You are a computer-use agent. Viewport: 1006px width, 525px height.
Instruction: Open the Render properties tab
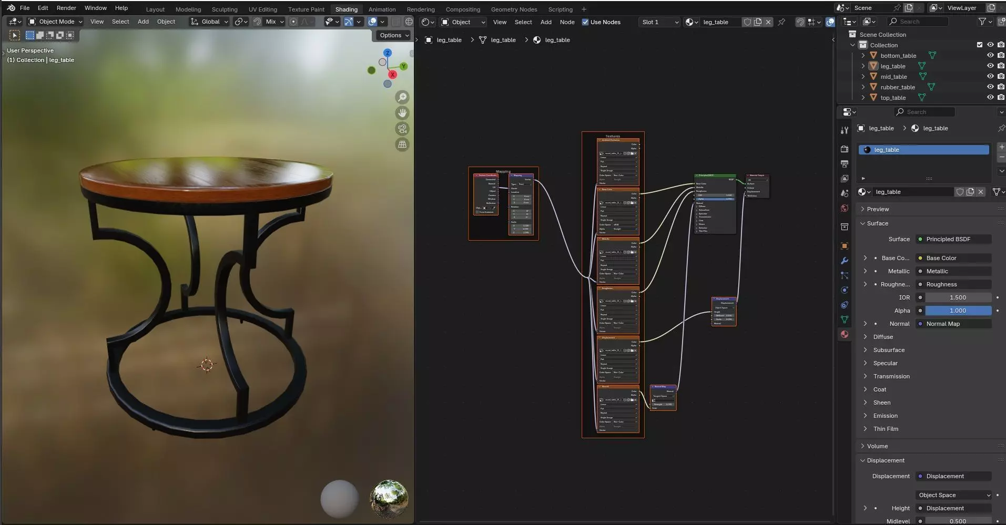(x=845, y=149)
